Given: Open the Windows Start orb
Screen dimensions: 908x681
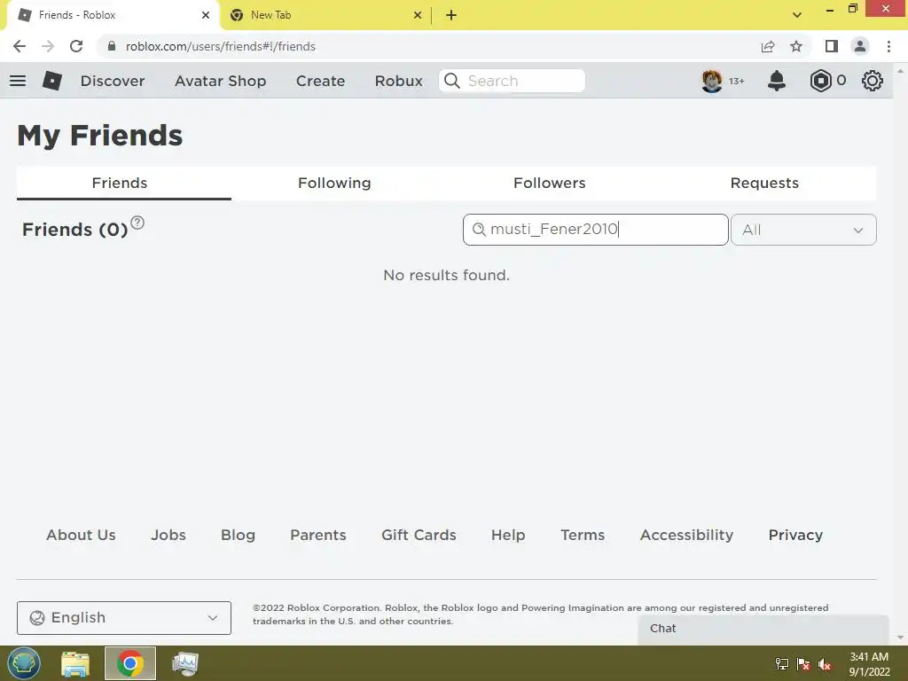Looking at the screenshot, I should pyautogui.click(x=24, y=663).
